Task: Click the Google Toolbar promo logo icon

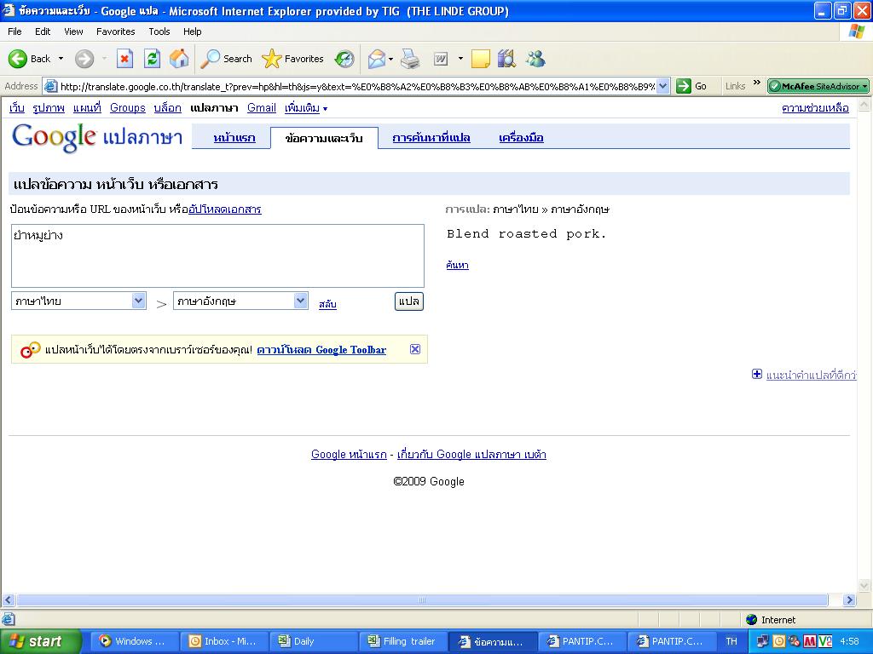Action: point(30,350)
